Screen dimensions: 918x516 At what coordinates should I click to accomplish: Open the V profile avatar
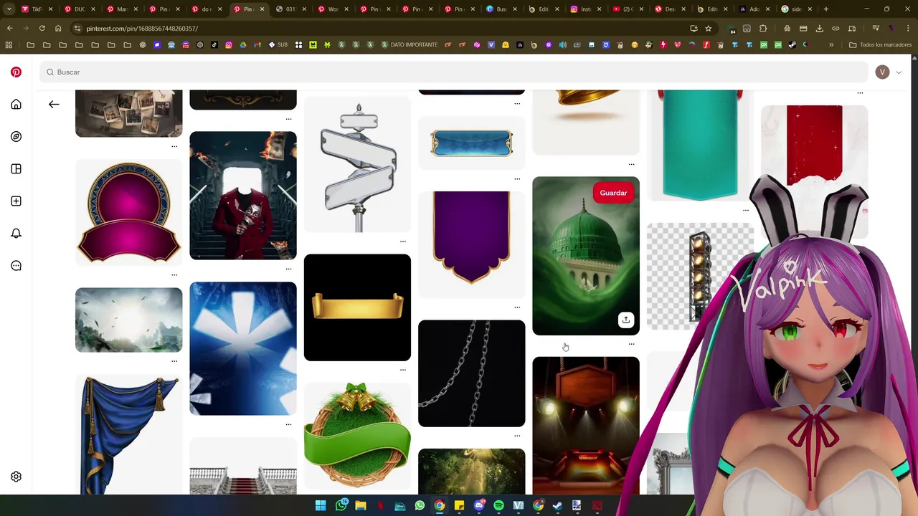[x=882, y=72]
